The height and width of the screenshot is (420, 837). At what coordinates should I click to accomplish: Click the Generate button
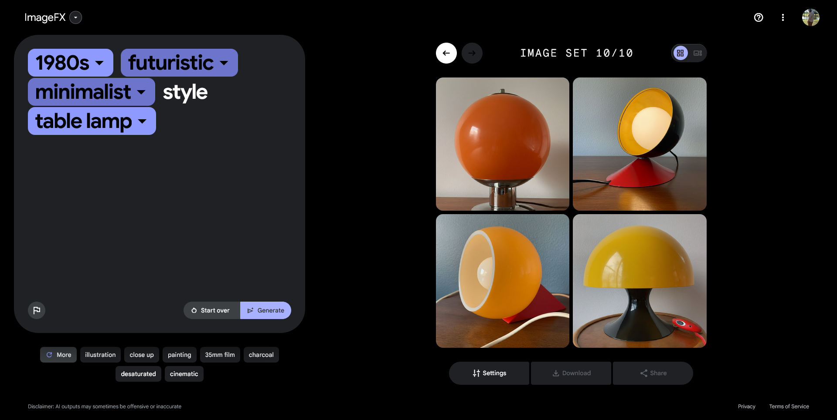click(x=265, y=310)
